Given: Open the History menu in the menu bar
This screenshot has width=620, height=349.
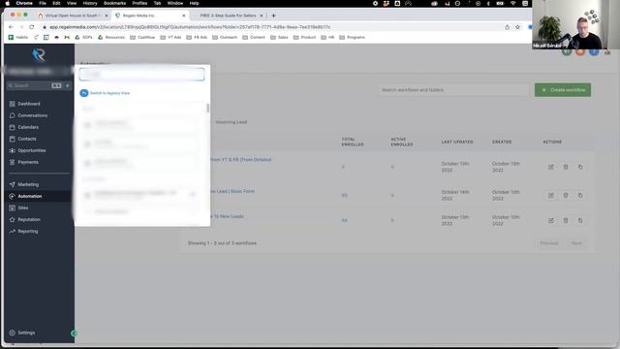Looking at the screenshot, I should (x=90, y=3).
